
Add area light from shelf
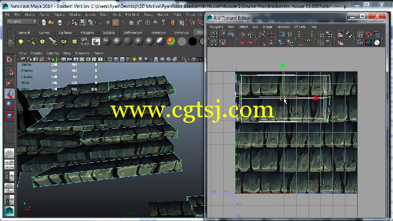(x=64, y=42)
